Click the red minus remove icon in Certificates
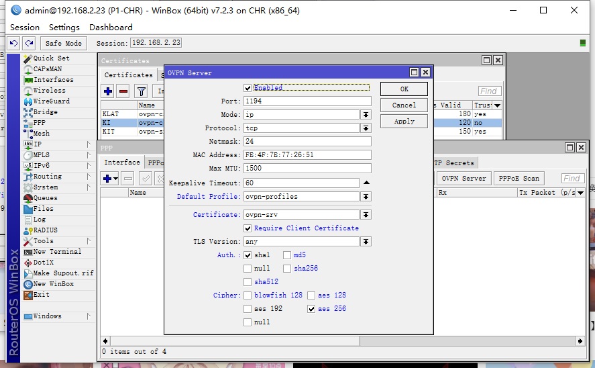 point(123,91)
